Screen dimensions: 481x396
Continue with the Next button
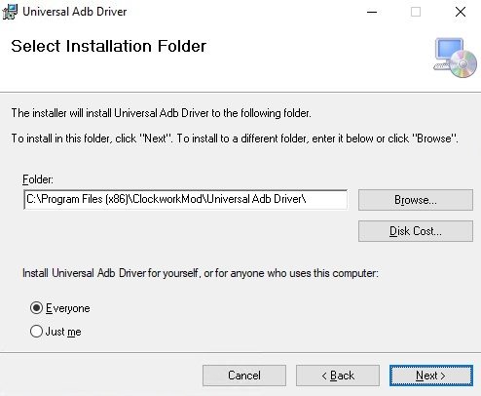[x=431, y=376]
